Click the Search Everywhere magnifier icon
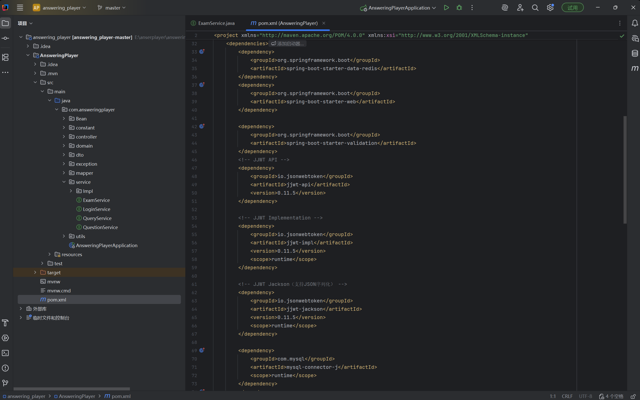Screen dimensions: 640x400 (535, 8)
